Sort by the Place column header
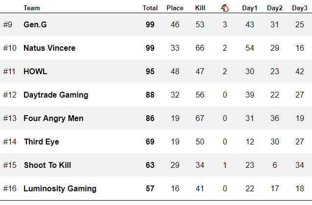The image size is (312, 205). click(175, 8)
